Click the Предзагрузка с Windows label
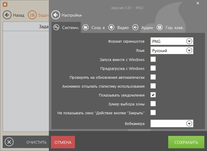This screenshot has width=207, height=151. [122, 69]
